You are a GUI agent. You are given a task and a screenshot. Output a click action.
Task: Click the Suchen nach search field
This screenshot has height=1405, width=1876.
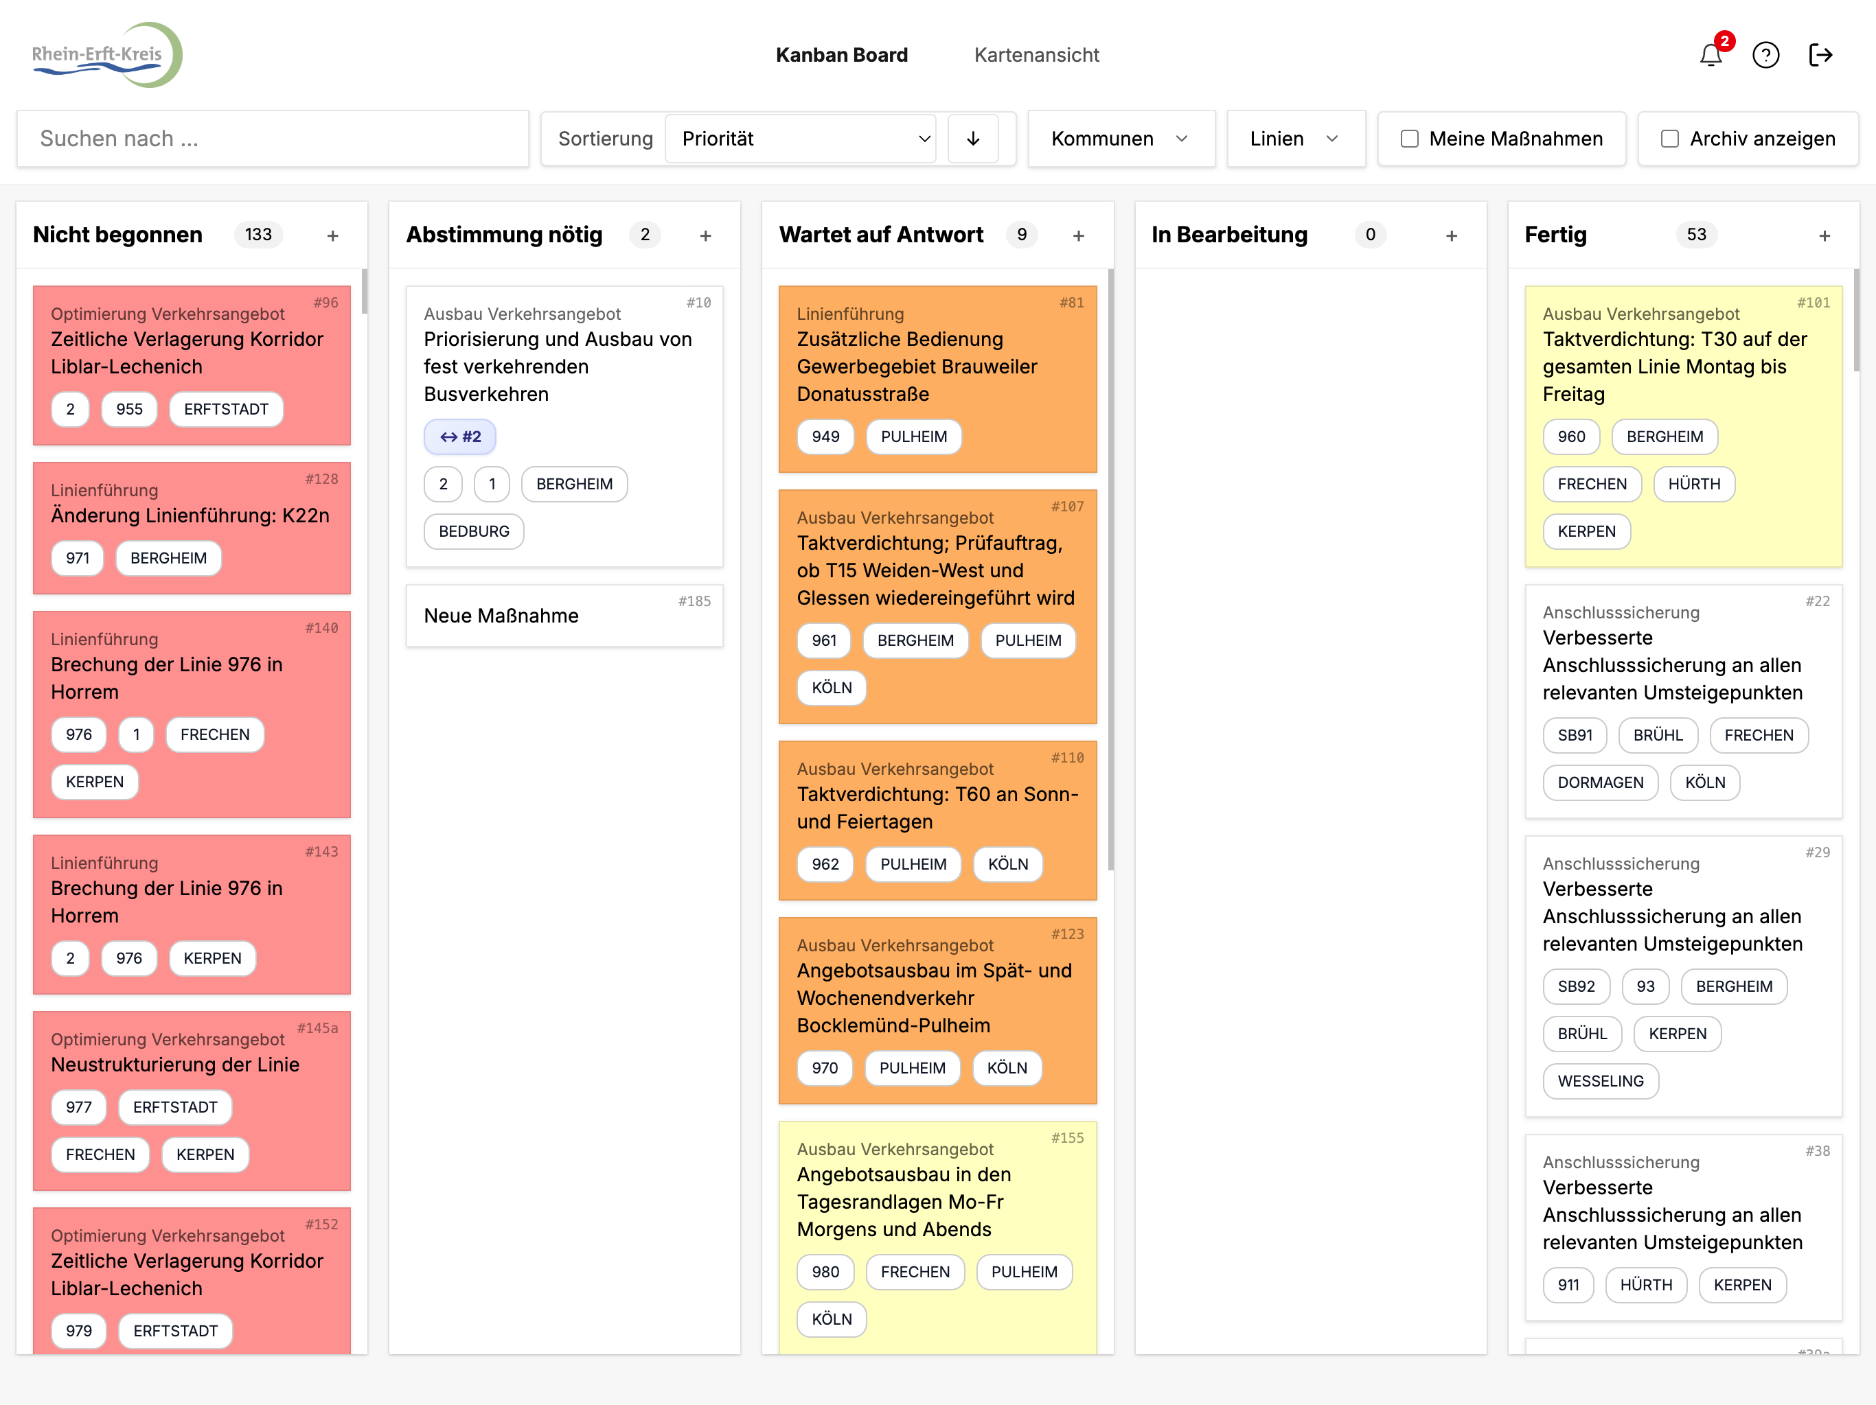coord(272,138)
